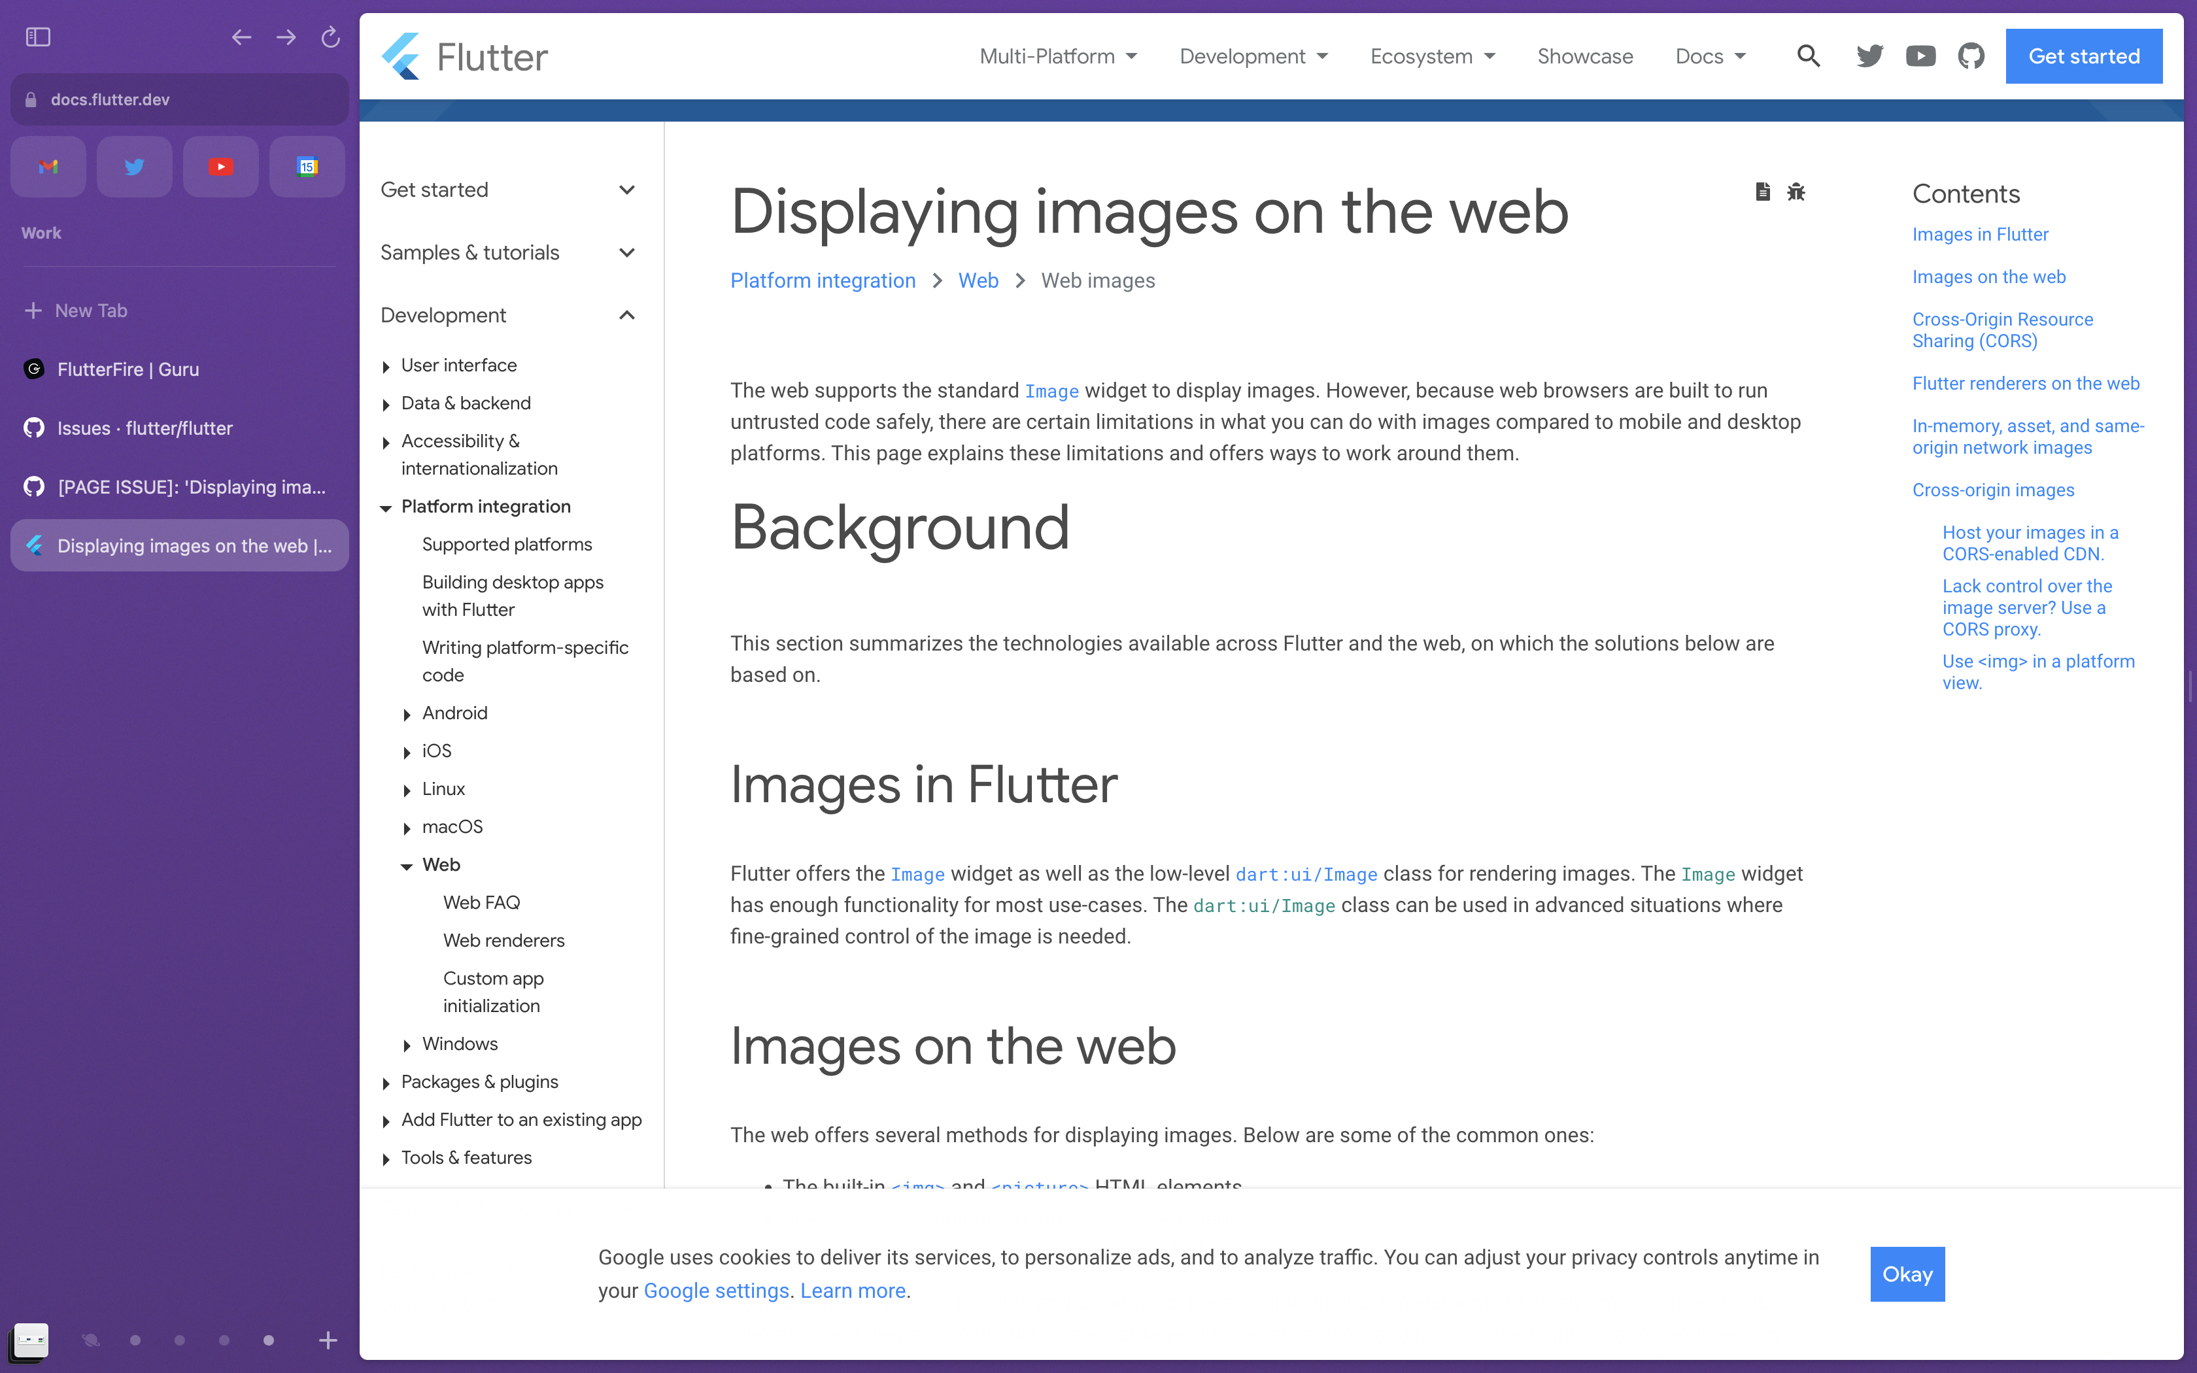Screen dimensions: 2197x1373
Task: Open a New Tab from sidebar
Action: [180, 311]
